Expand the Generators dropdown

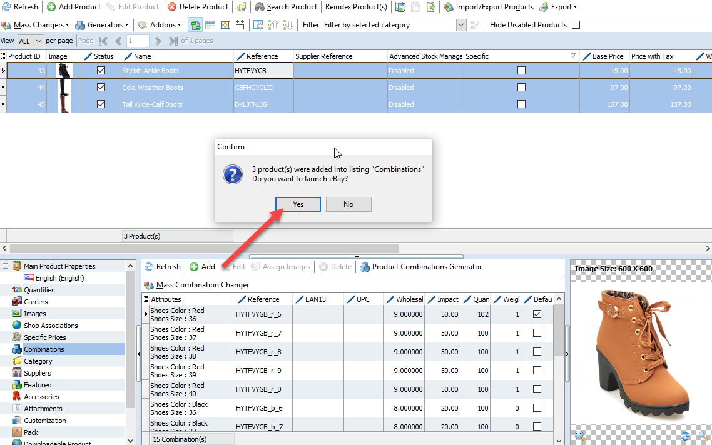click(102, 25)
